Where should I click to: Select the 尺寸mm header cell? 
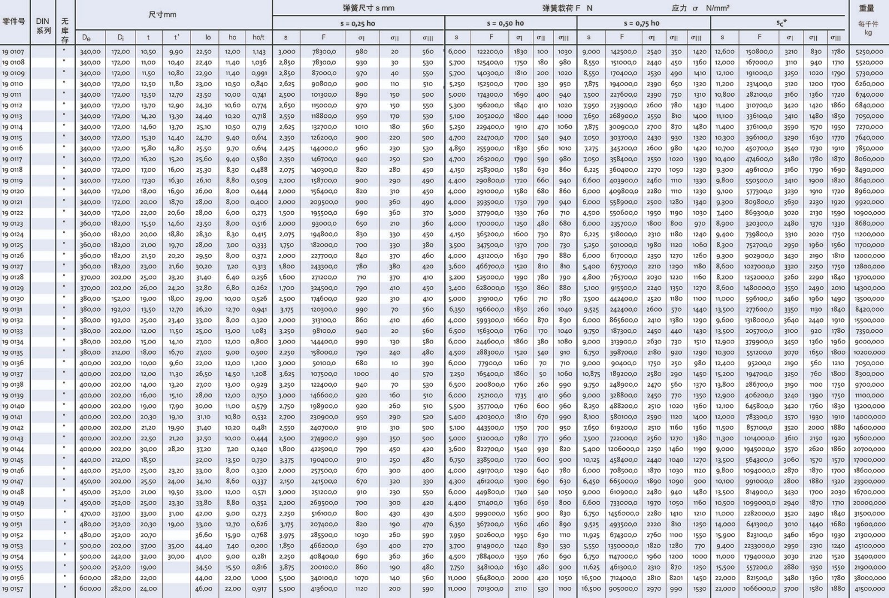(162, 14)
